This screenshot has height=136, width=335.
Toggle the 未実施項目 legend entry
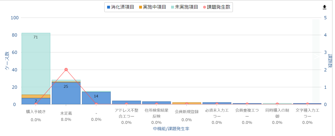[x=184, y=7]
